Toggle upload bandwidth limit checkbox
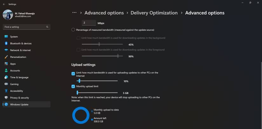Screen dimensions: 262x129 [x=73, y=73]
